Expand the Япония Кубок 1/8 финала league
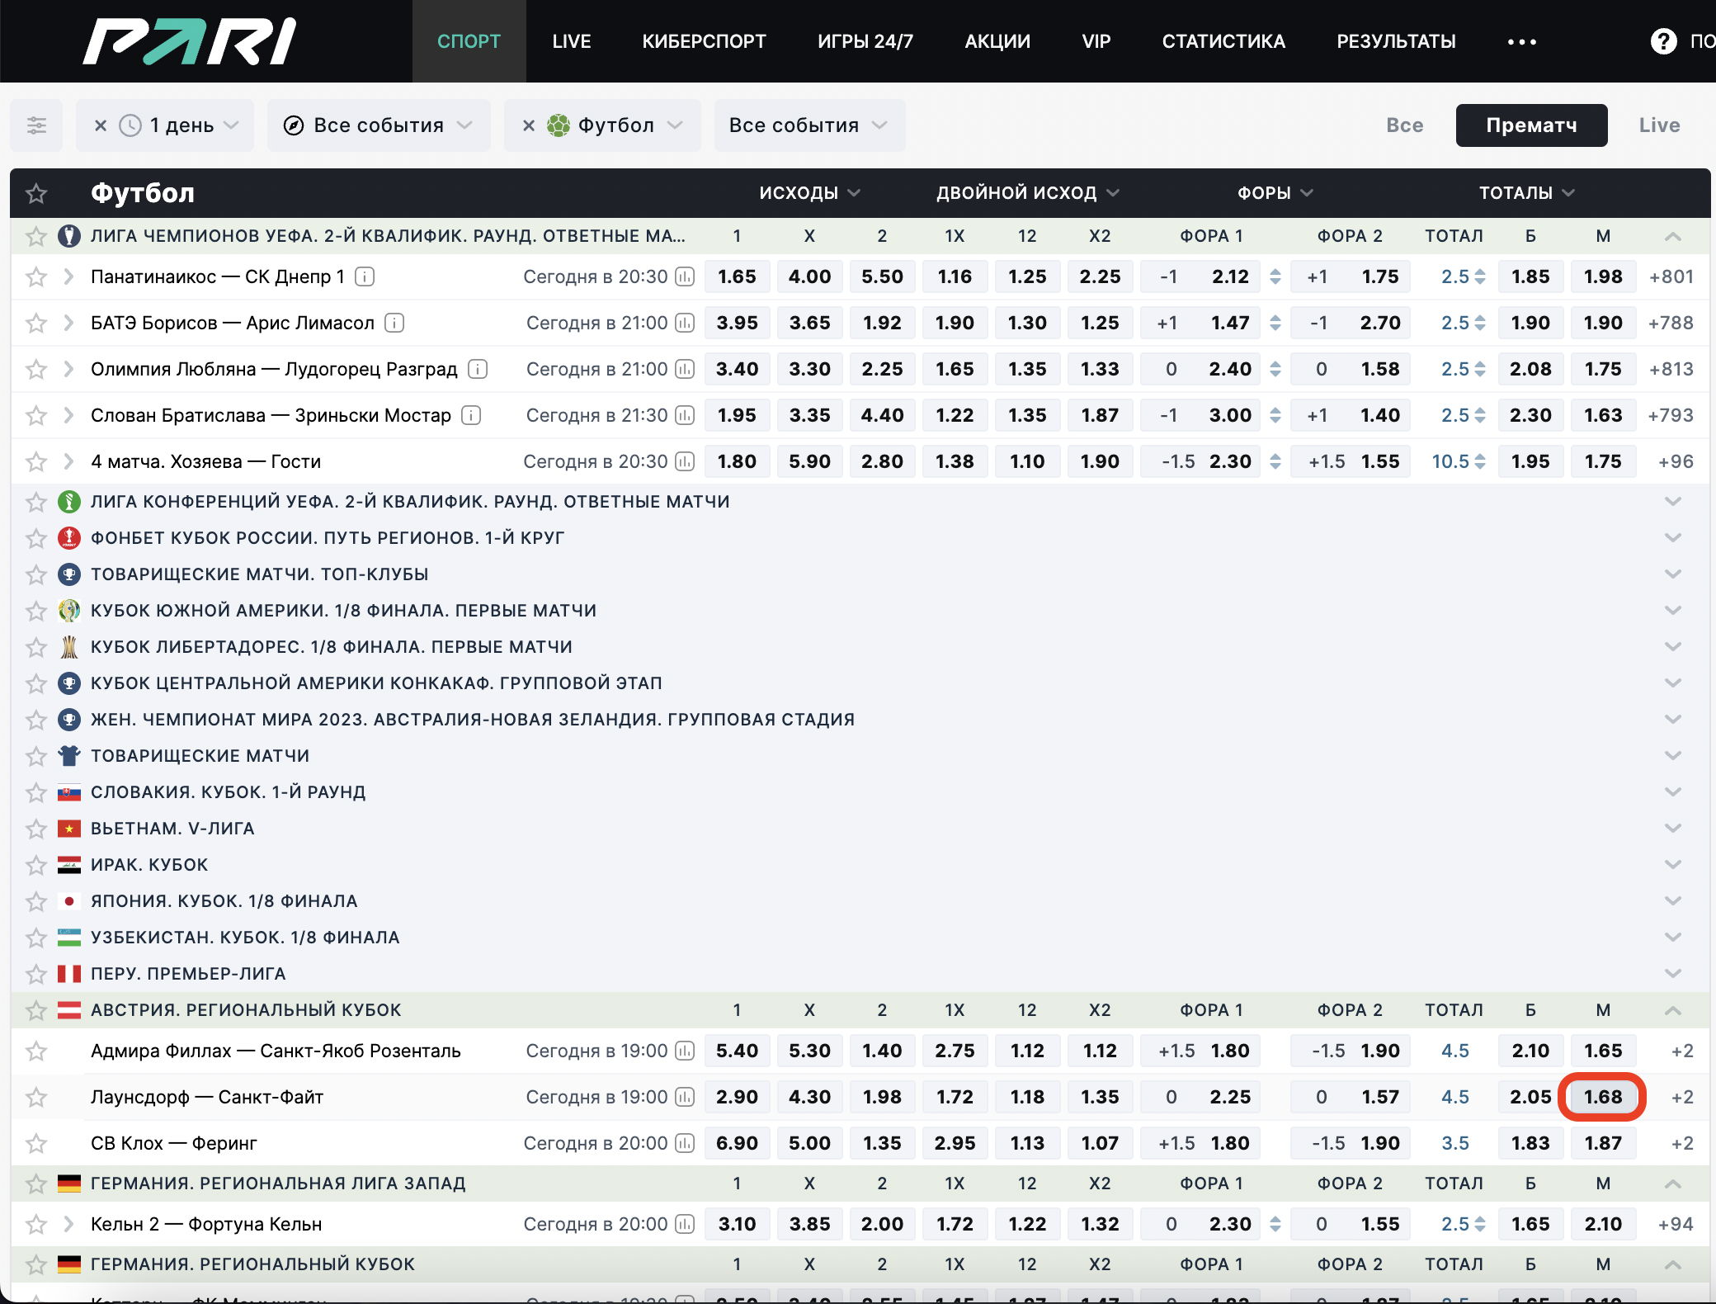This screenshot has height=1304, width=1716. coord(1672,900)
